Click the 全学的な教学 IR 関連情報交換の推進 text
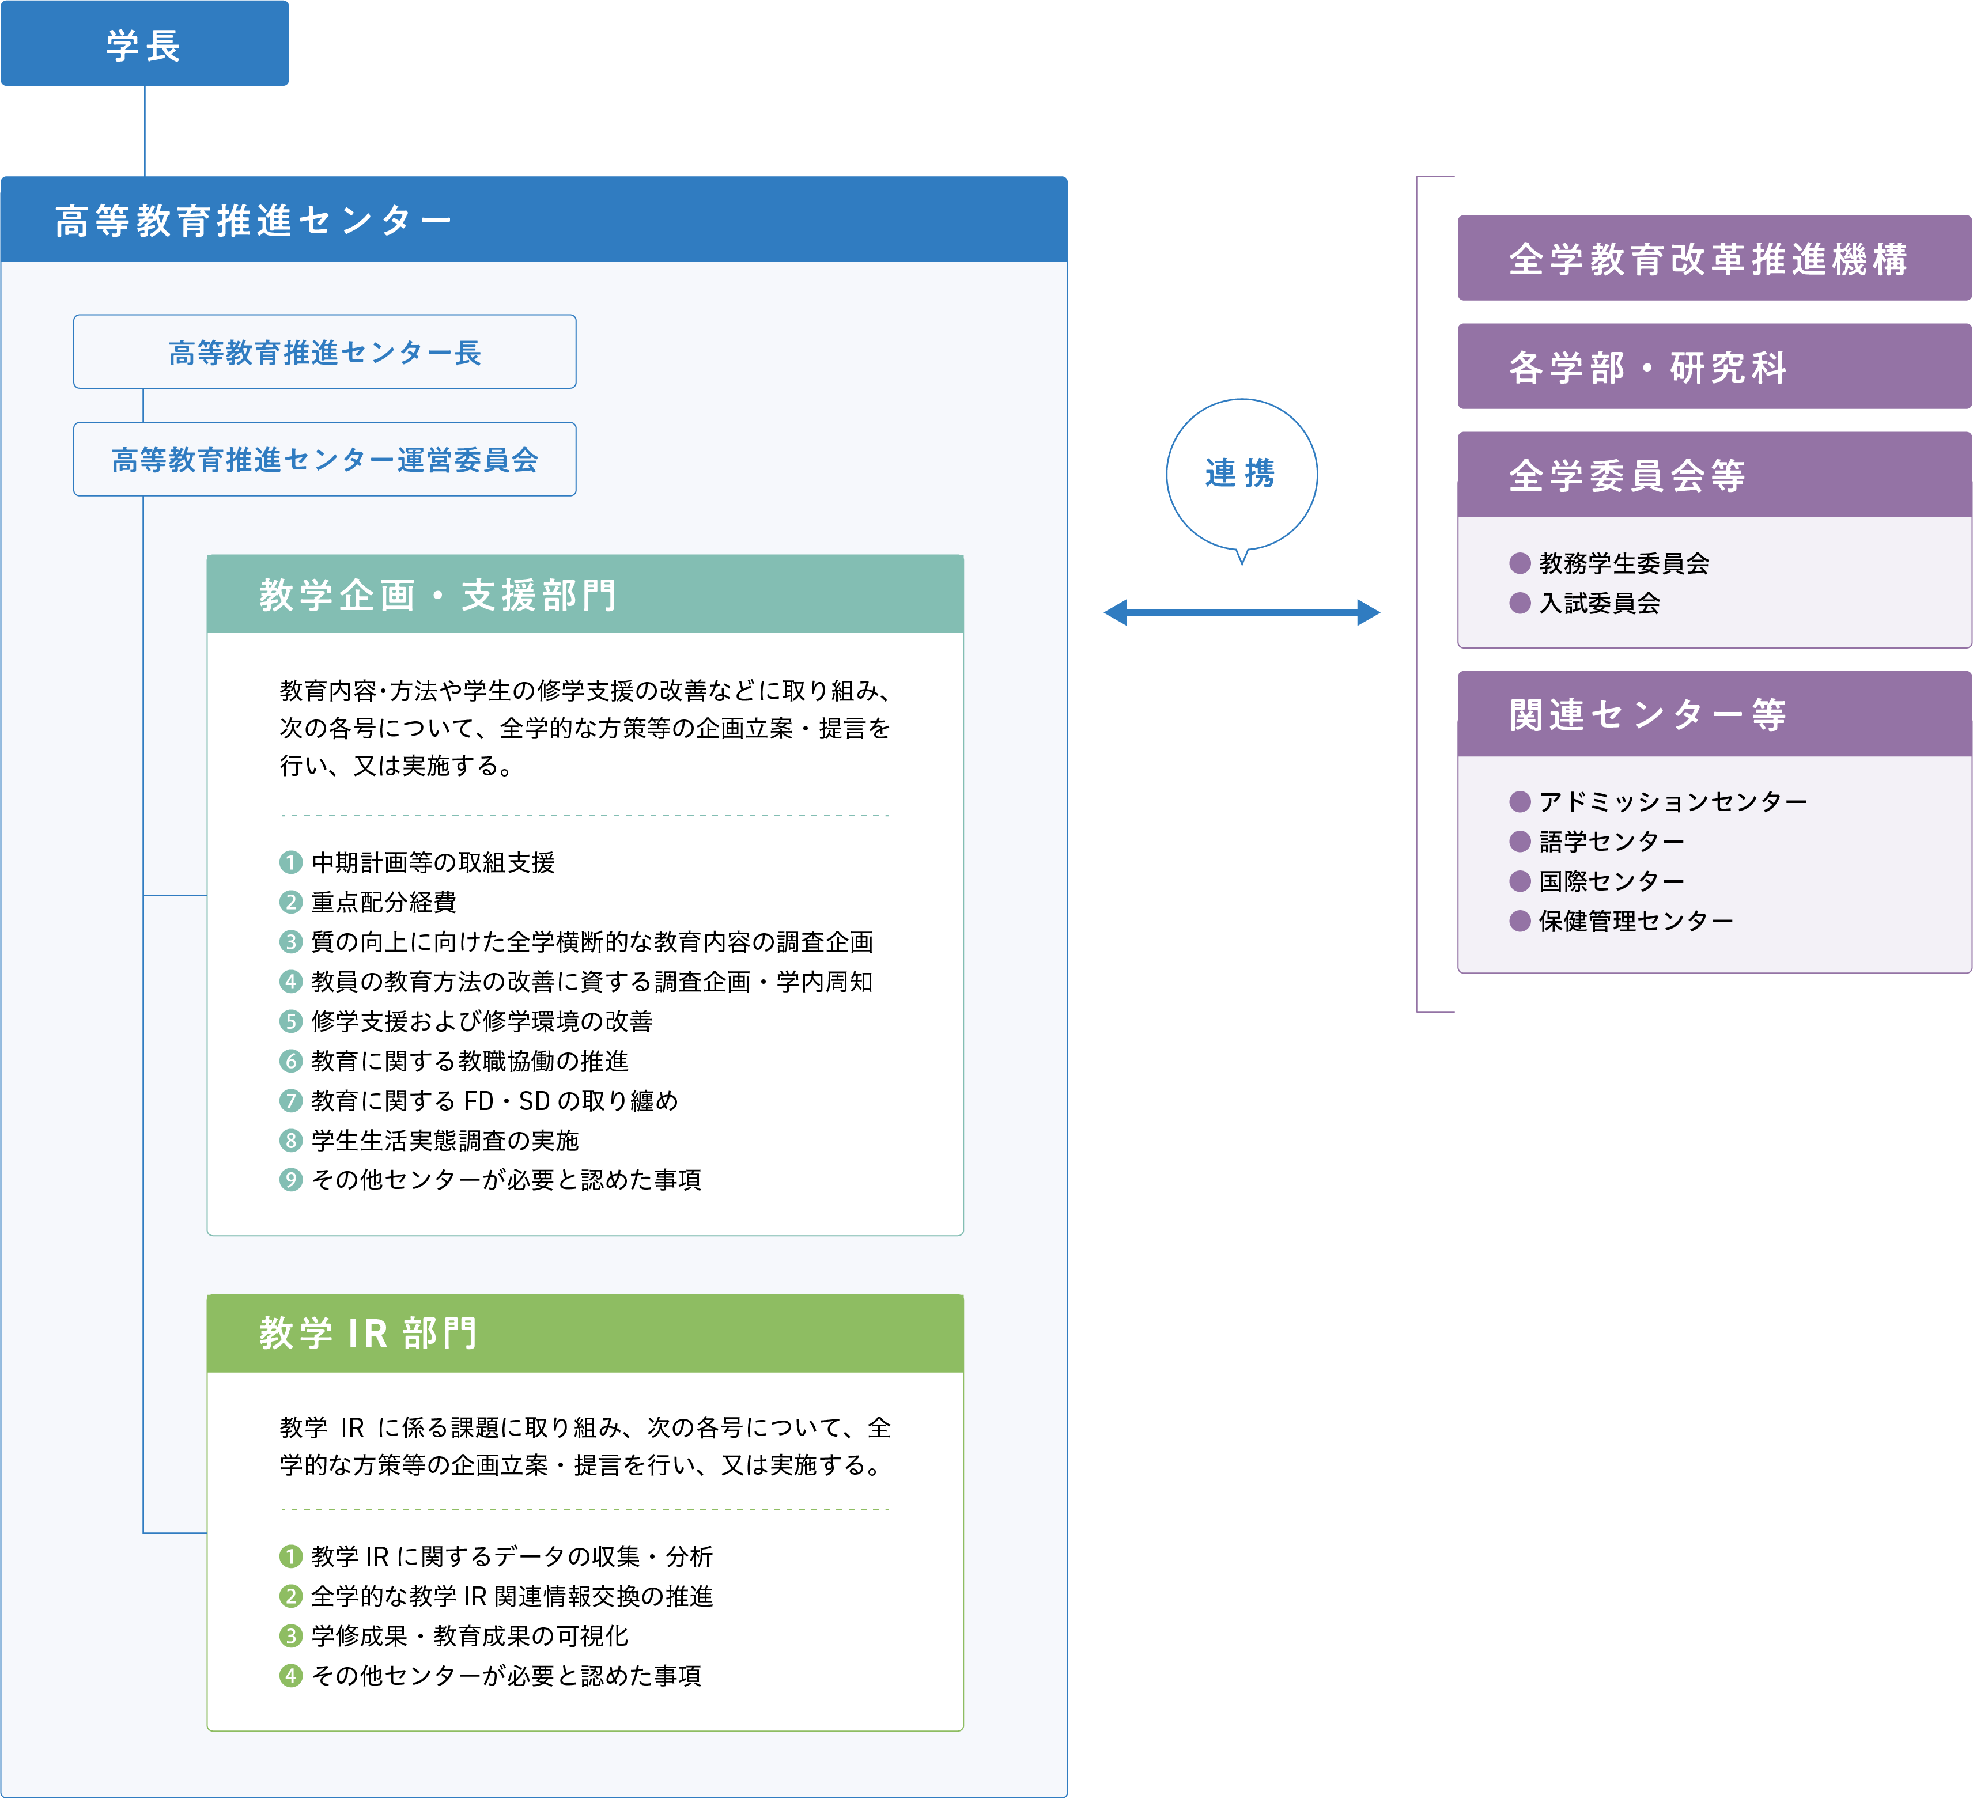Image resolution: width=1973 pixels, height=1799 pixels. coord(512,1596)
